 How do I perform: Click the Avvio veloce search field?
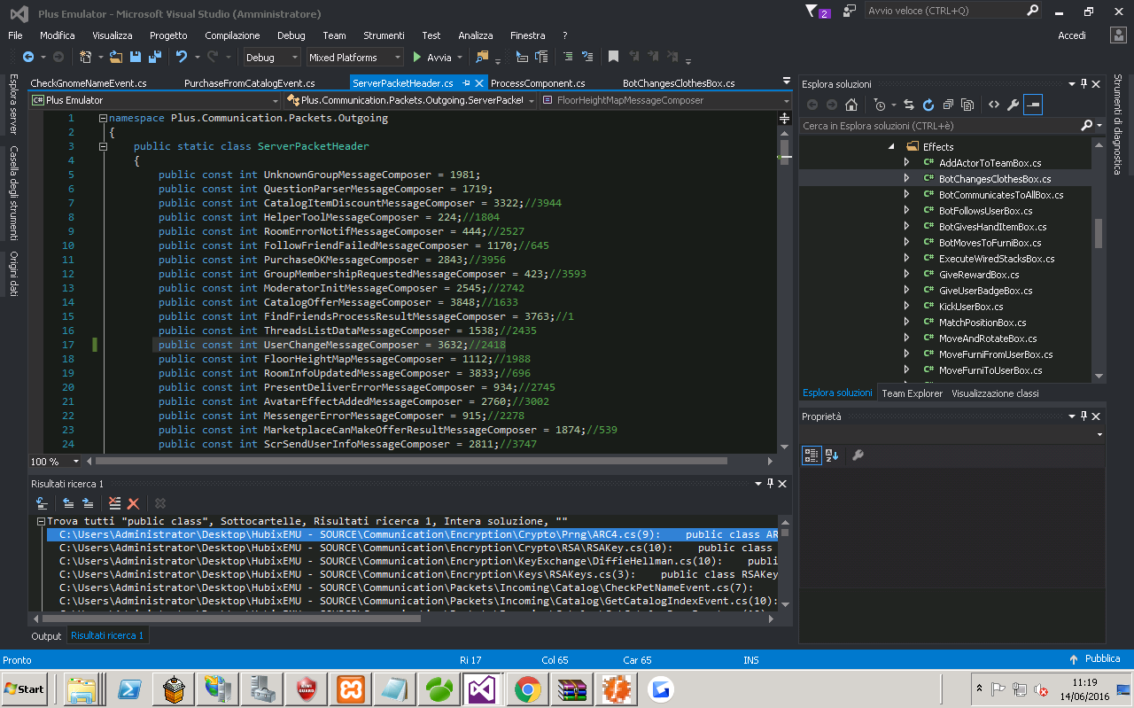click(x=944, y=11)
